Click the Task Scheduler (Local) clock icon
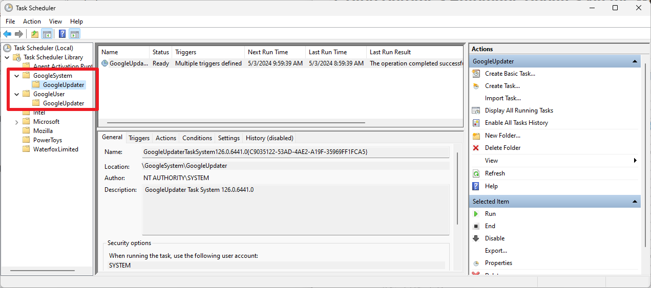 [7, 48]
